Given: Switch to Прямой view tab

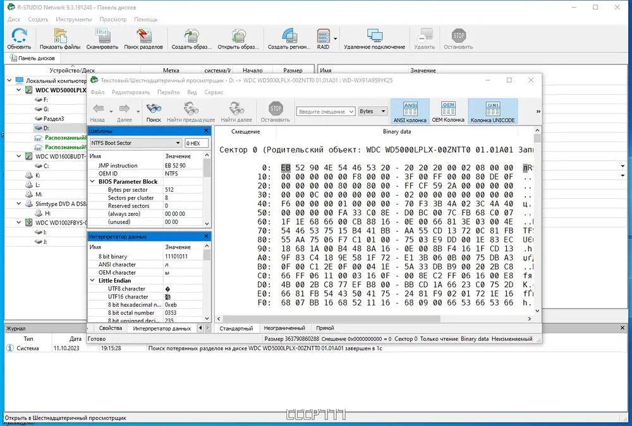Looking at the screenshot, I should (325, 328).
